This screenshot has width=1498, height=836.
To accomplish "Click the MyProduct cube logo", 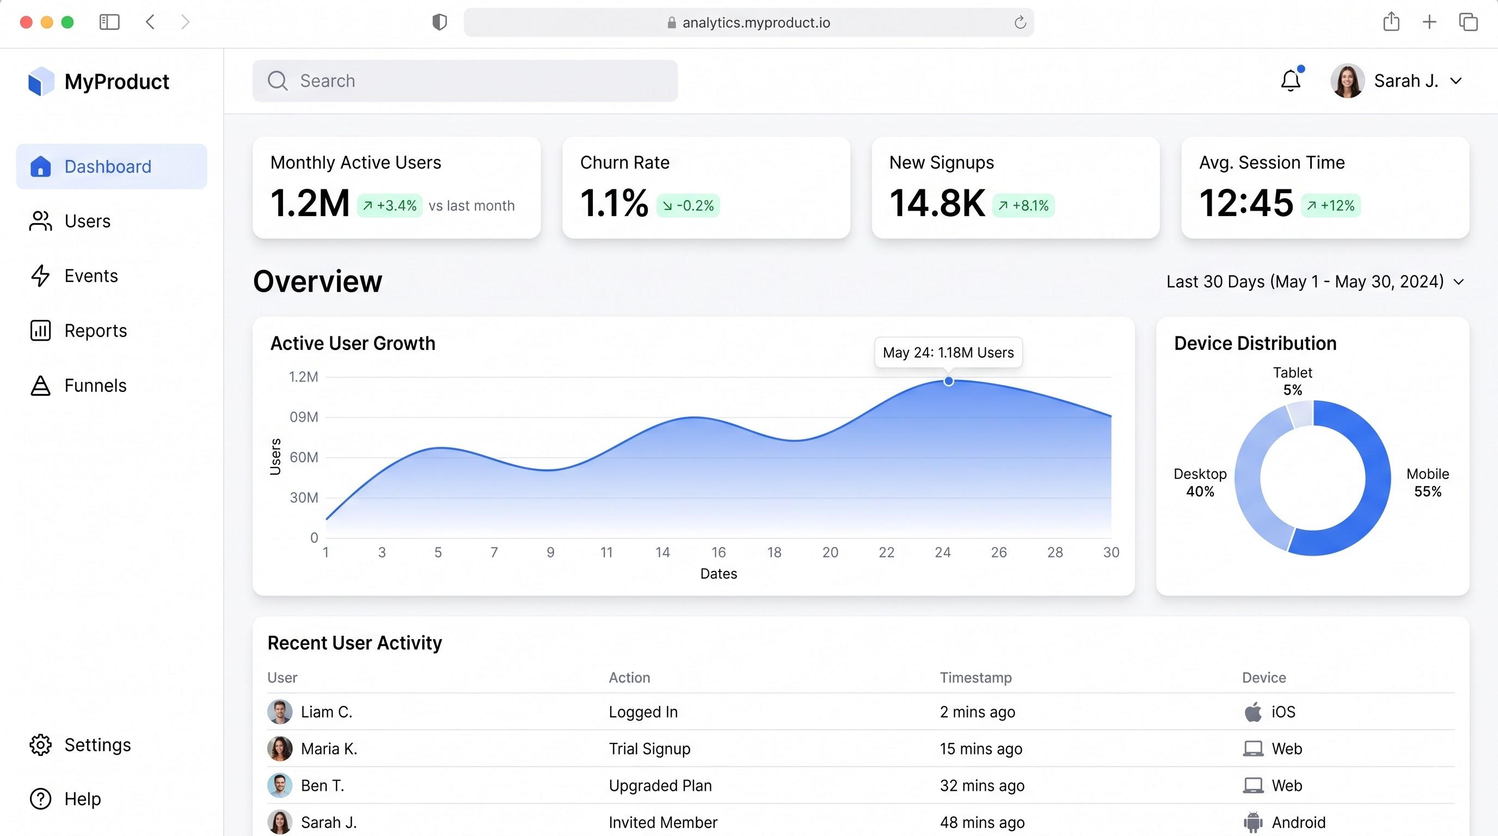I will click(41, 82).
